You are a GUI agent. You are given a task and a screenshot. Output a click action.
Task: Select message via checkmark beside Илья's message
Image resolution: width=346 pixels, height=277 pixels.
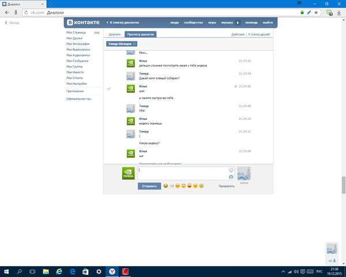[x=109, y=88]
